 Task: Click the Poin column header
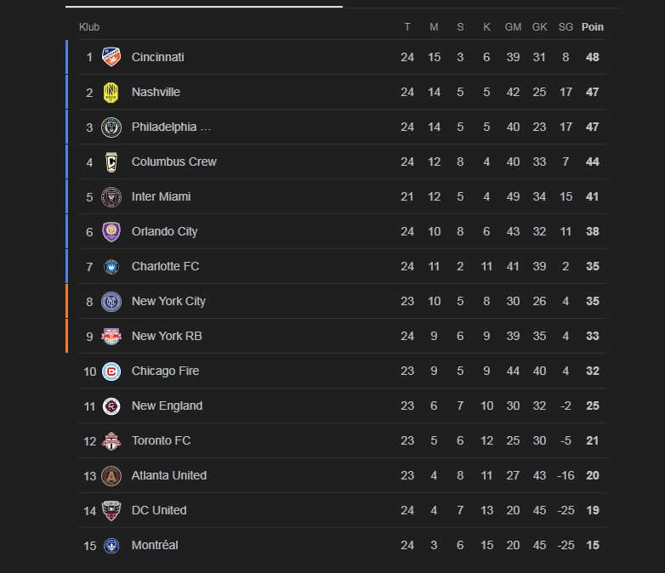click(592, 27)
